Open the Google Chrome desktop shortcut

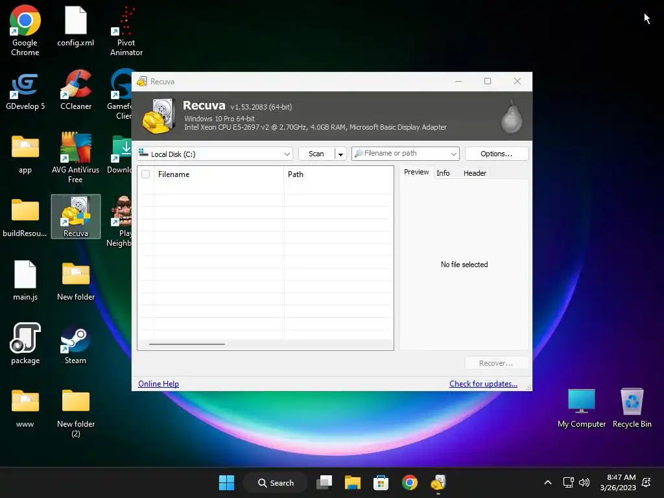pyautogui.click(x=25, y=31)
